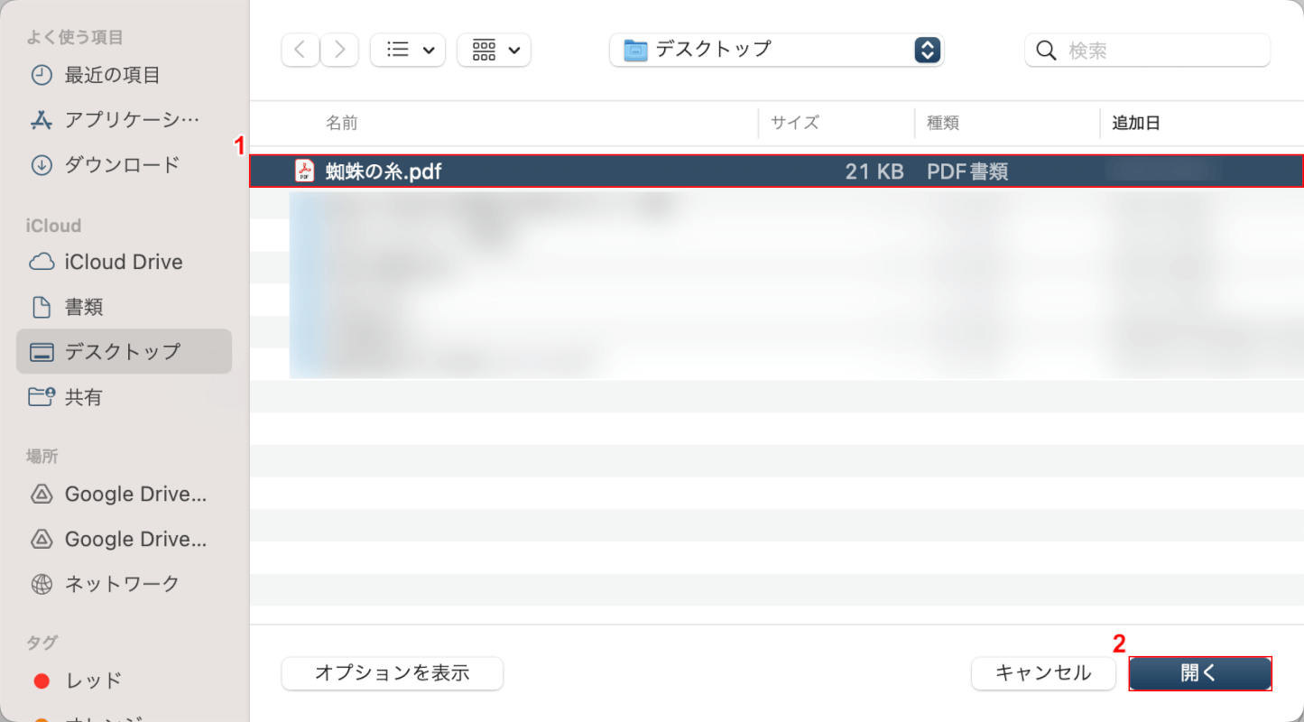Sort files by 追加日 column
This screenshot has height=722, width=1304.
pos(1136,123)
